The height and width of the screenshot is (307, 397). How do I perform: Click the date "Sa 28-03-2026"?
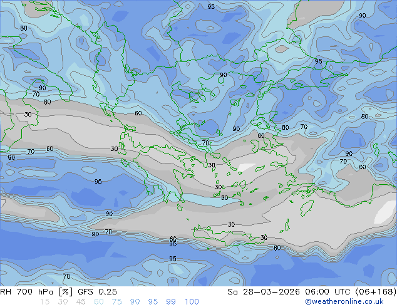point(264,292)
